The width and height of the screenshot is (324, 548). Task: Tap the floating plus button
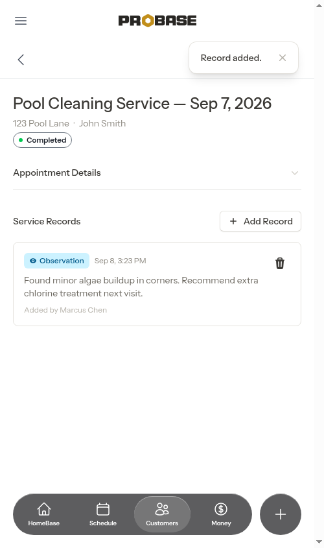[x=281, y=514]
